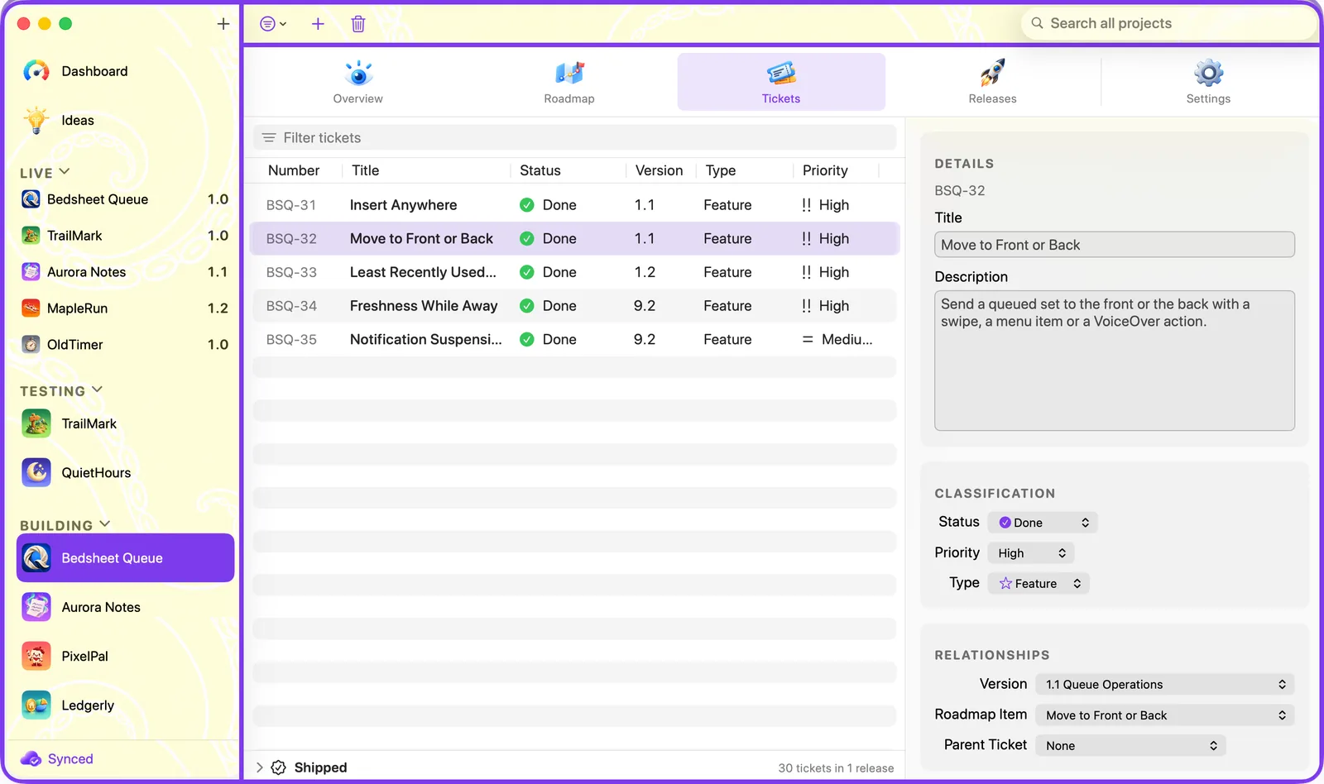Open PixelPal project icon
Viewport: 1324px width, 784px height.
point(36,657)
